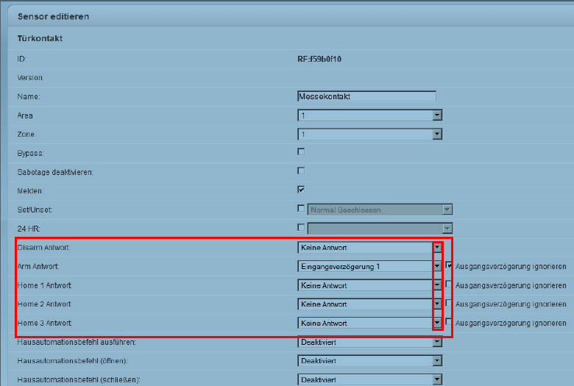Enable the Bypass checkbox
This screenshot has width=574, height=386.
point(301,152)
